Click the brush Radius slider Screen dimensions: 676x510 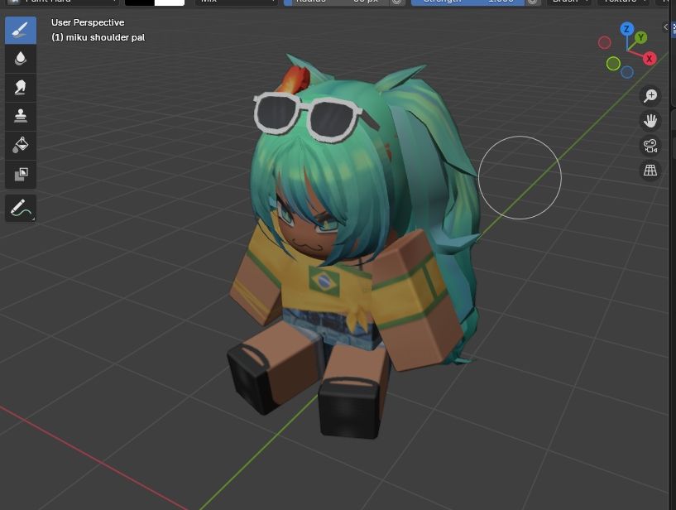tap(337, 2)
